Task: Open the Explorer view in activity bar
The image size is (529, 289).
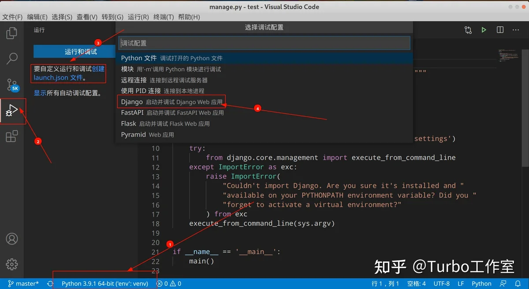Action: (x=12, y=33)
